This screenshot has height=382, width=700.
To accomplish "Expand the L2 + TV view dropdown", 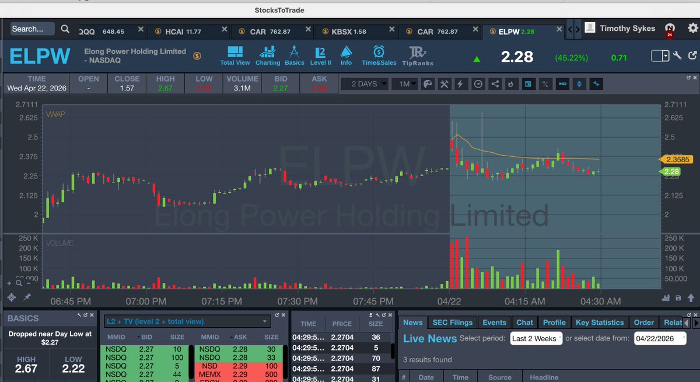I will (x=187, y=321).
